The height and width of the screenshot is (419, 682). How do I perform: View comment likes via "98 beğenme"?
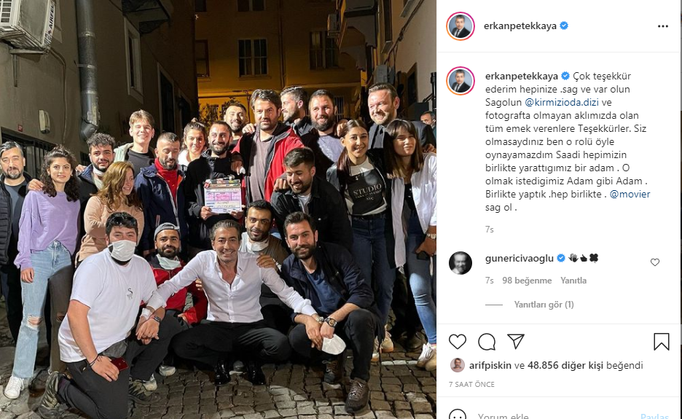click(x=527, y=281)
